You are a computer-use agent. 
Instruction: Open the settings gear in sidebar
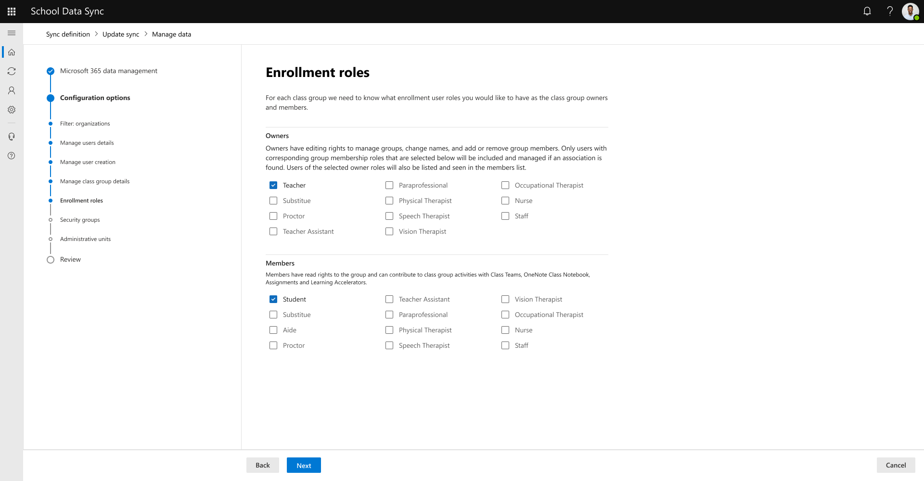coord(12,110)
